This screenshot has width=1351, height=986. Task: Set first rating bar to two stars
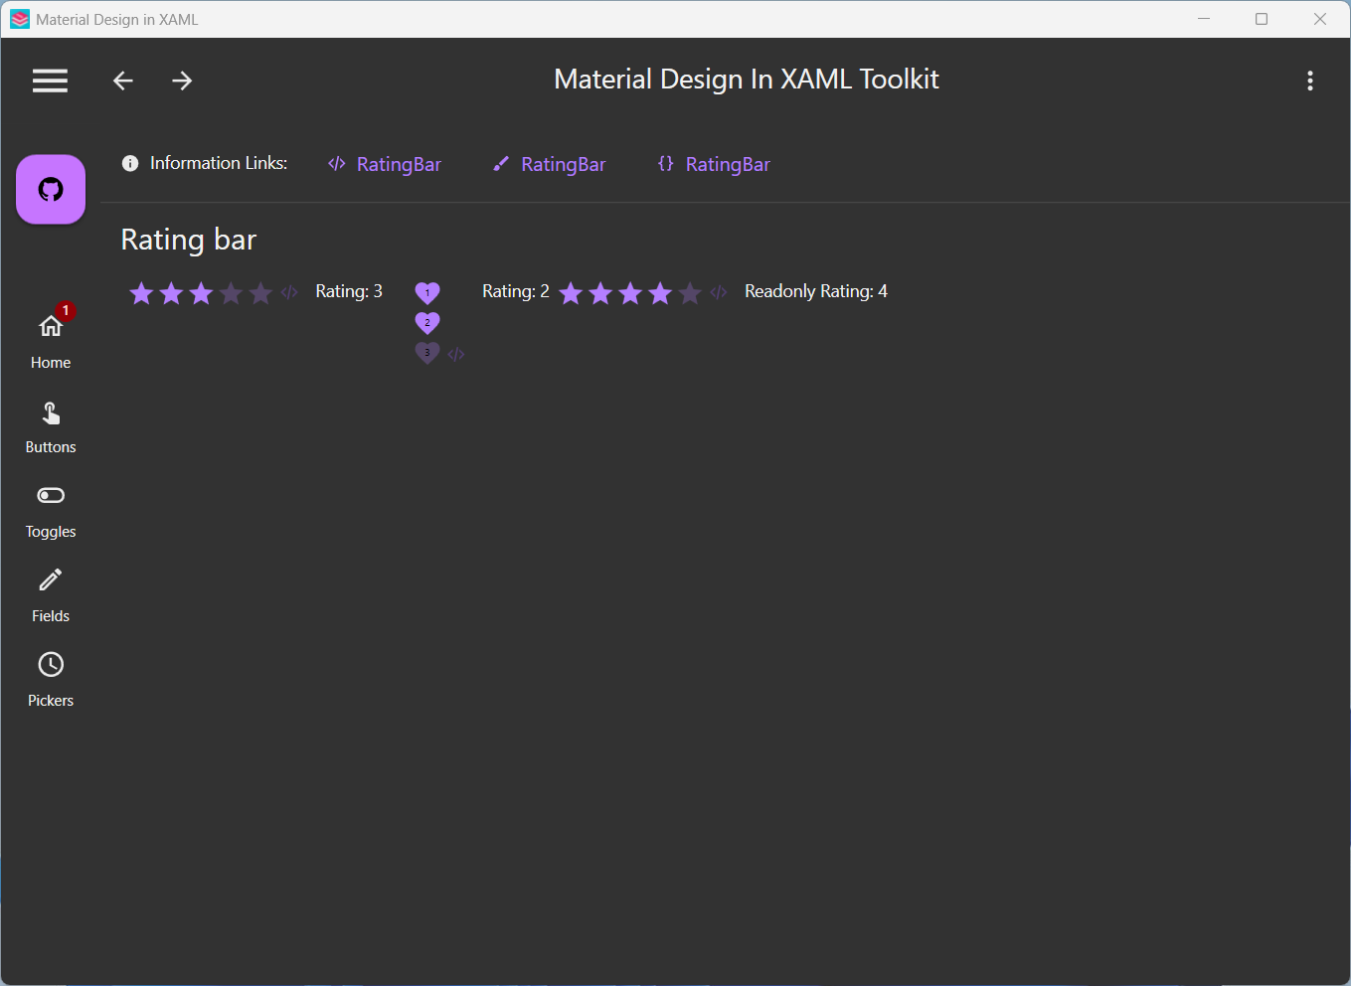pyautogui.click(x=171, y=292)
